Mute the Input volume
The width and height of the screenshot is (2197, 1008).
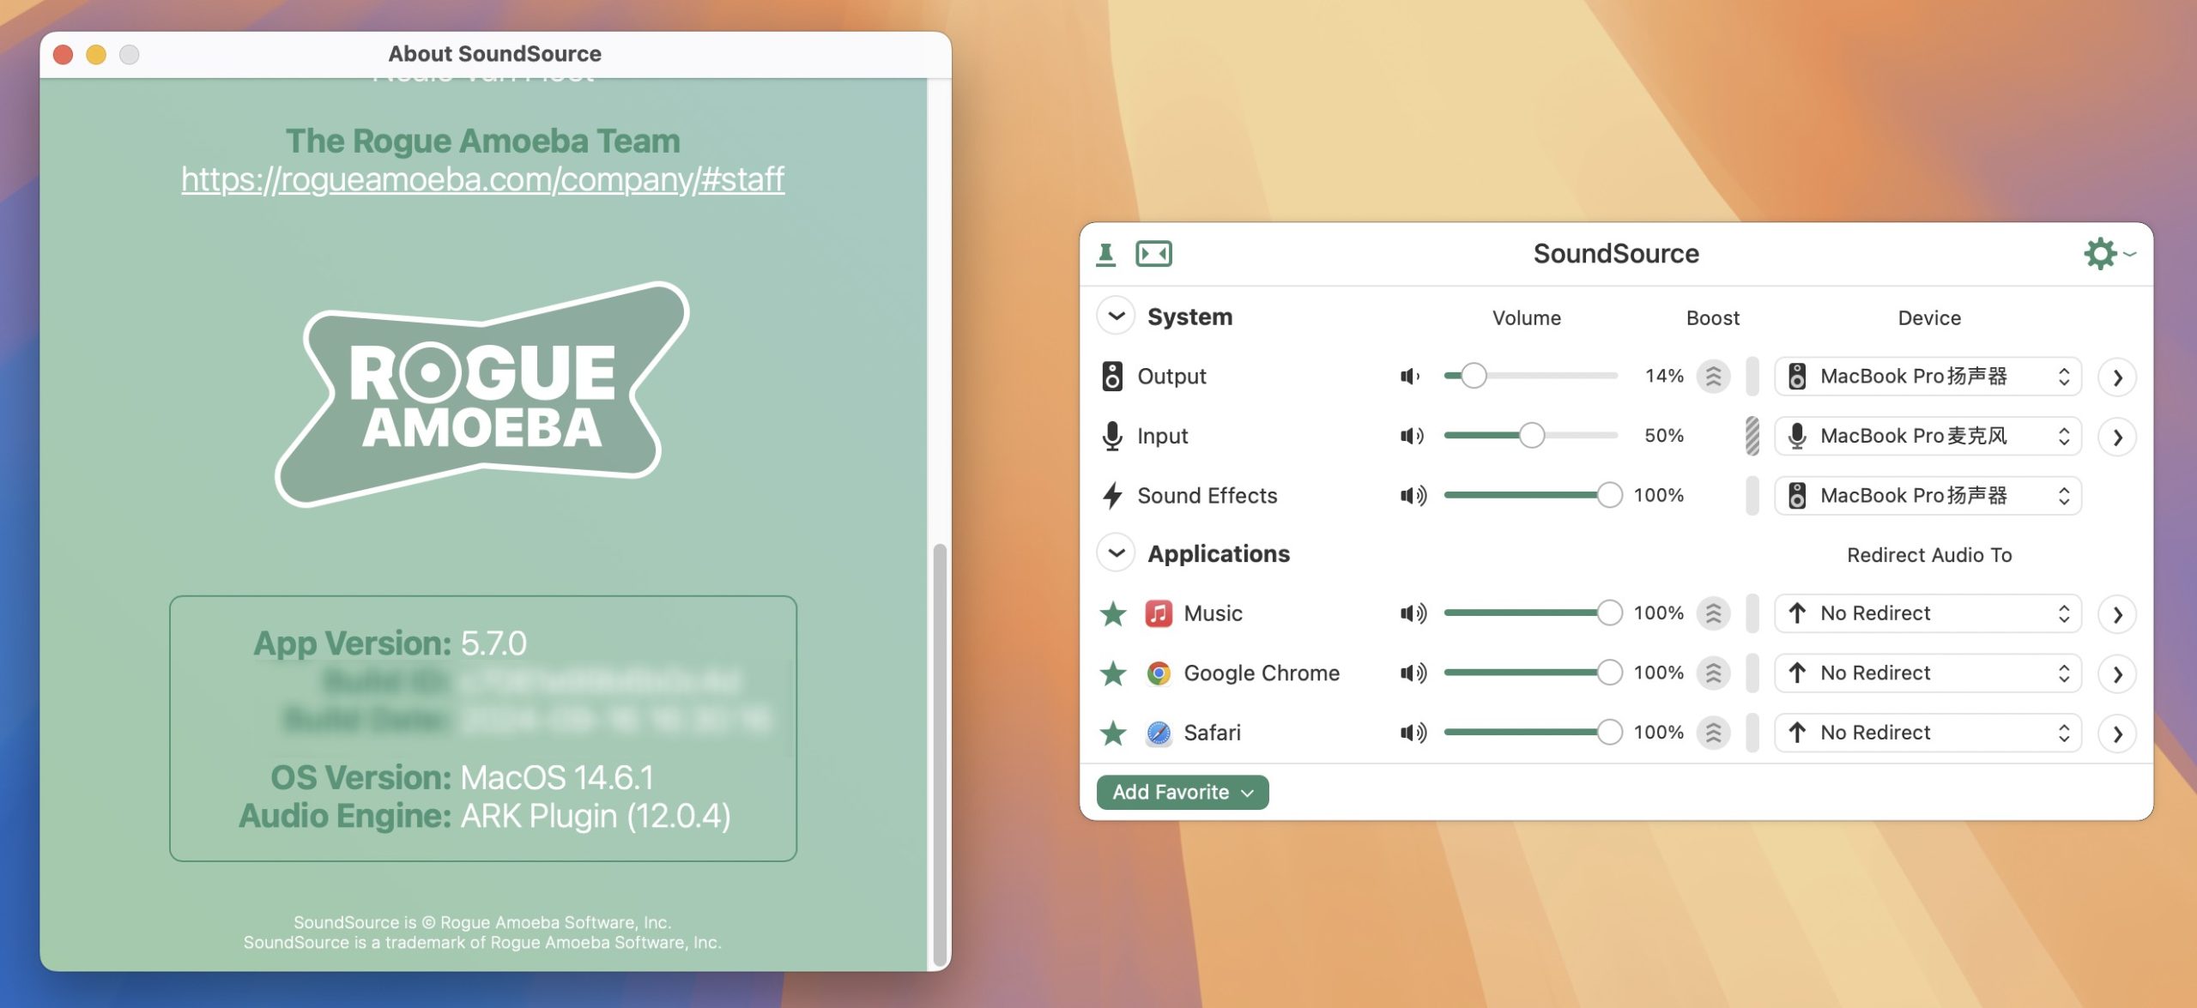pos(1412,436)
